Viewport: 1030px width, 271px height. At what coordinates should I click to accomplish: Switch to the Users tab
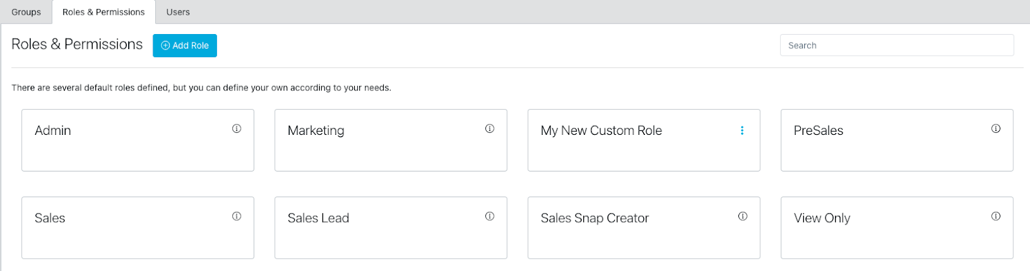pyautogui.click(x=178, y=12)
